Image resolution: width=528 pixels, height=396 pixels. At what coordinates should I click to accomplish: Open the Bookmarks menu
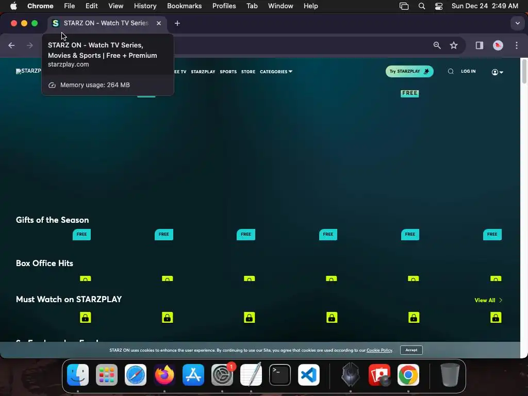[x=184, y=6]
